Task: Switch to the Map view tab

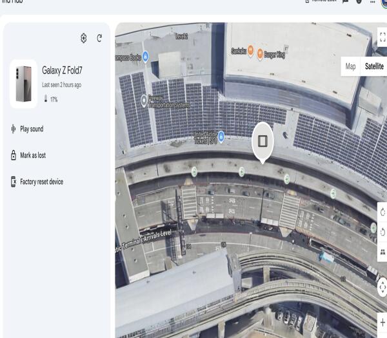Action: (350, 66)
